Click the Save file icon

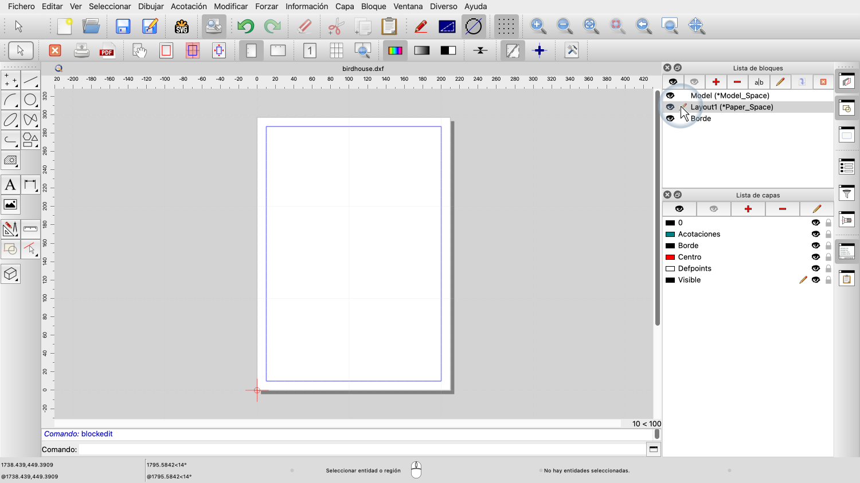(x=123, y=26)
